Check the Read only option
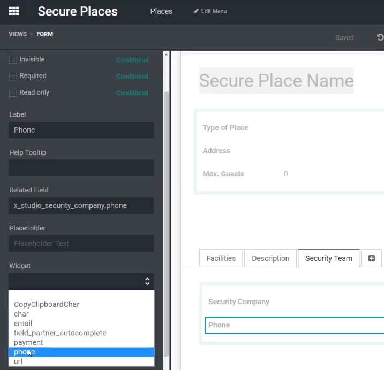This screenshot has width=384, height=370. (x=13, y=93)
